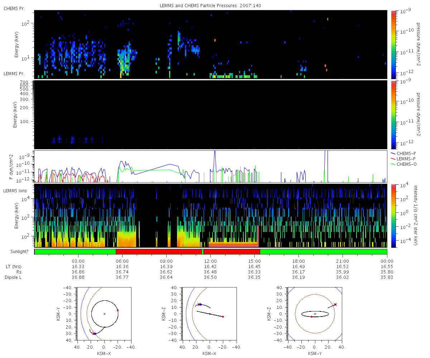Image resolution: width=430 pixels, height=358 pixels.
Task: Click the LT value 16.42
Action: tap(210, 267)
